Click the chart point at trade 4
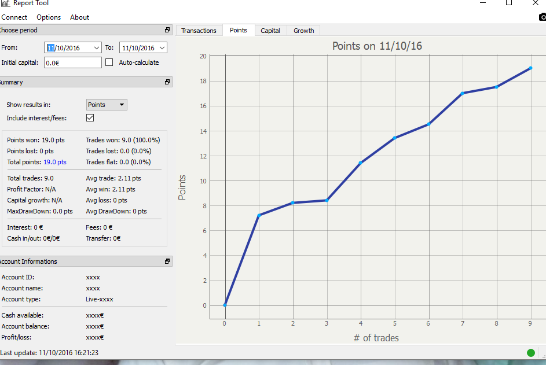This screenshot has width=546, height=365. pyautogui.click(x=360, y=163)
